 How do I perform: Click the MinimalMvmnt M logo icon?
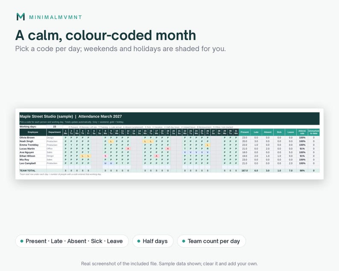(x=20, y=17)
